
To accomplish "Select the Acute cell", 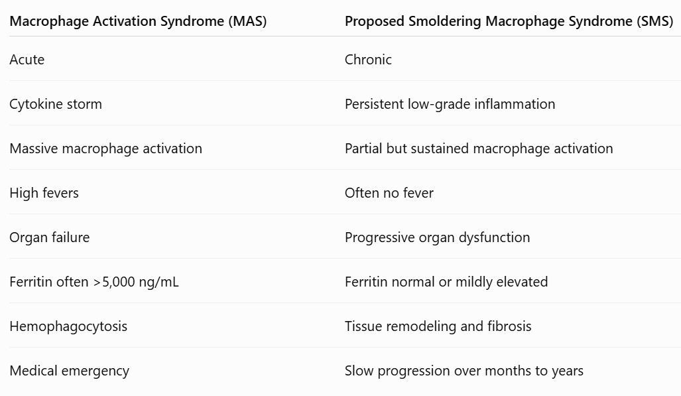I will coord(27,60).
